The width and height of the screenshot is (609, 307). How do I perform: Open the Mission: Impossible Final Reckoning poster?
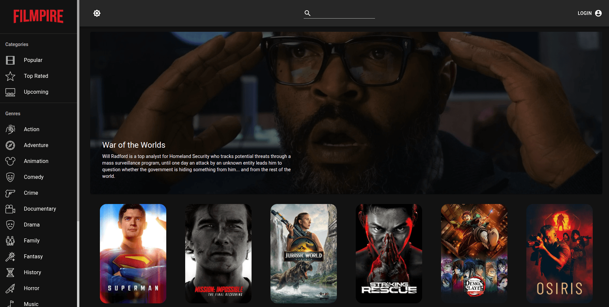218,254
